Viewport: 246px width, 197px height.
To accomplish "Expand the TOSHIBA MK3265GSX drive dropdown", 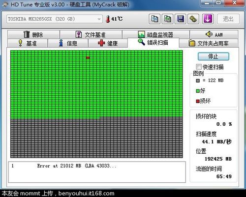I will [99, 19].
